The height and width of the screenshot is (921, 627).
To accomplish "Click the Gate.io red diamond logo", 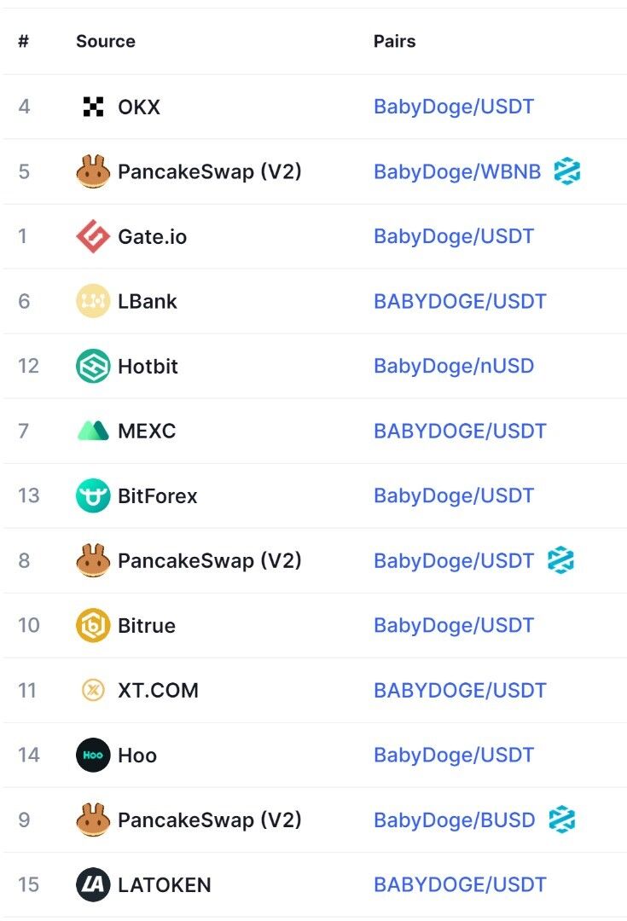I will point(93,236).
